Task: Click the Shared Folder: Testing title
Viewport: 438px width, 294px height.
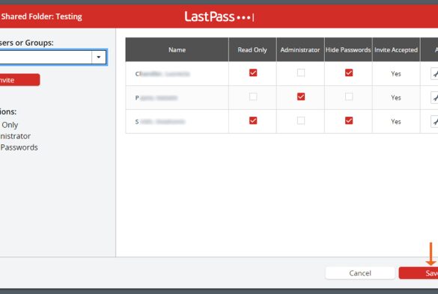Action: tap(41, 16)
